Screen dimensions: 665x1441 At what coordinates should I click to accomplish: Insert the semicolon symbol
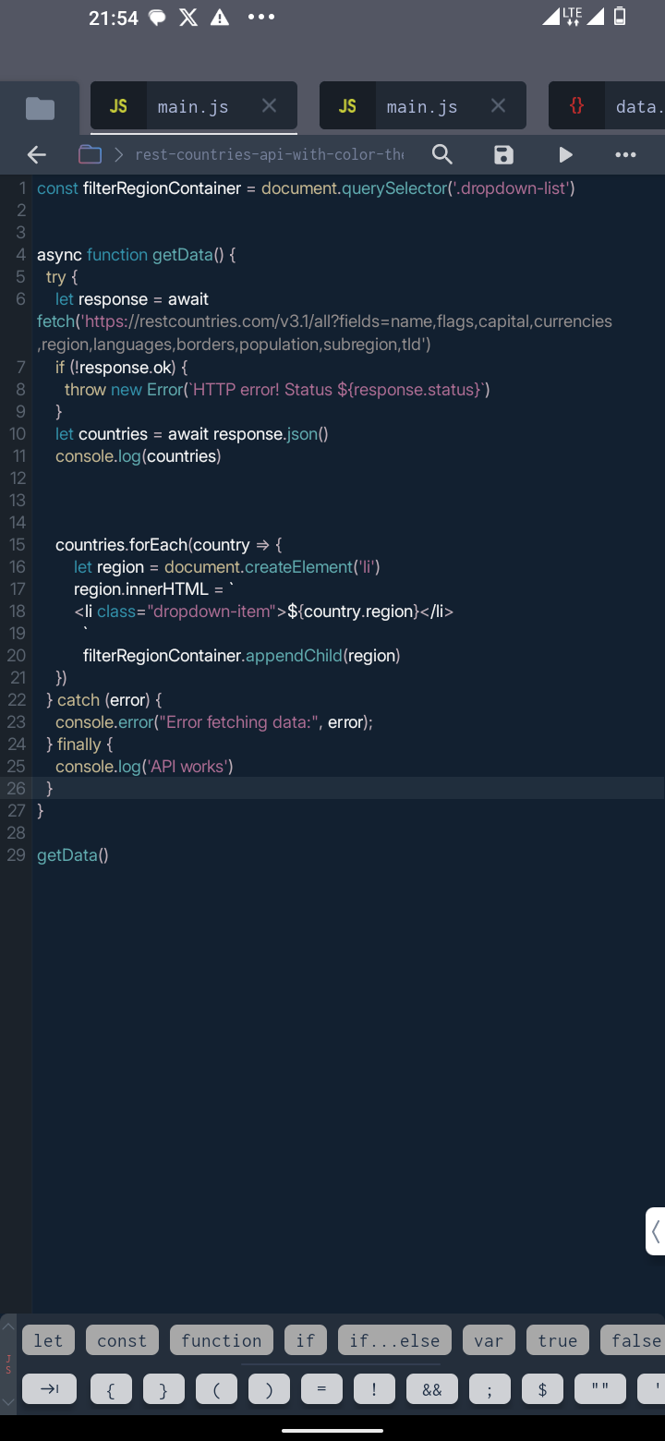click(490, 1389)
